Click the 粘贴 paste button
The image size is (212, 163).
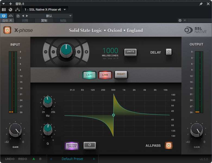(x=63, y=21)
